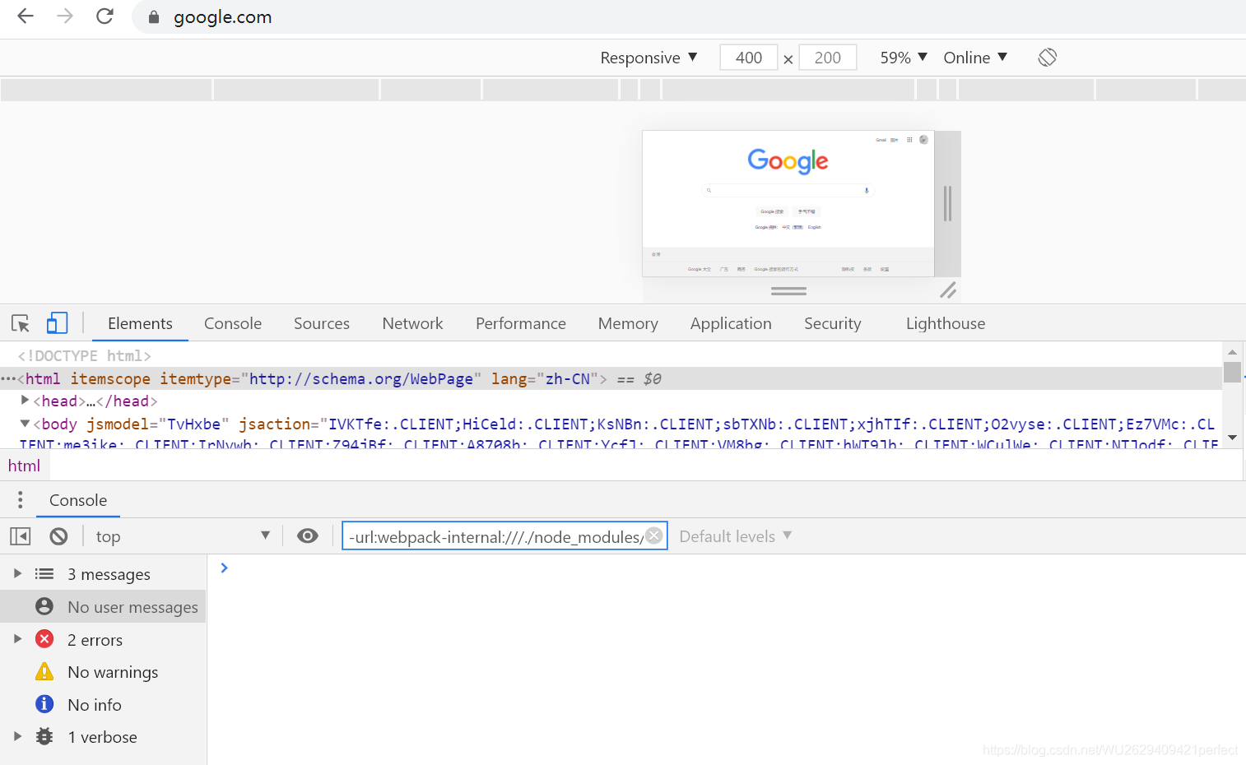Open the Responsive device dropdown

point(649,58)
